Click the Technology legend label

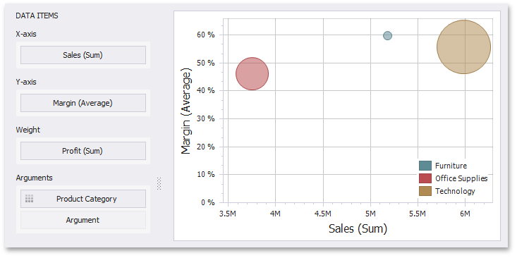pos(455,191)
